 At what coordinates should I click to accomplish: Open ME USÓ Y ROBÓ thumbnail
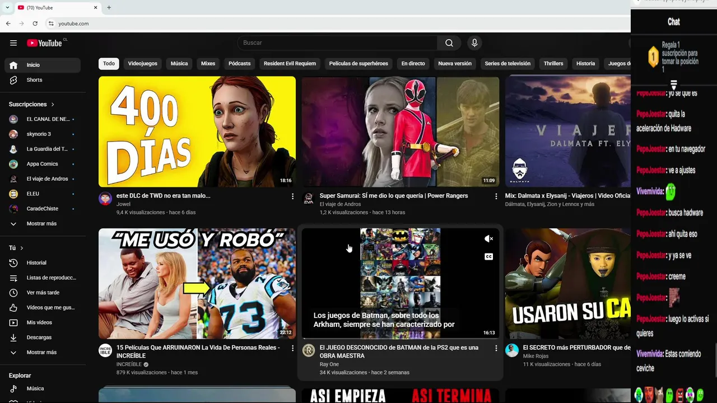tap(197, 283)
